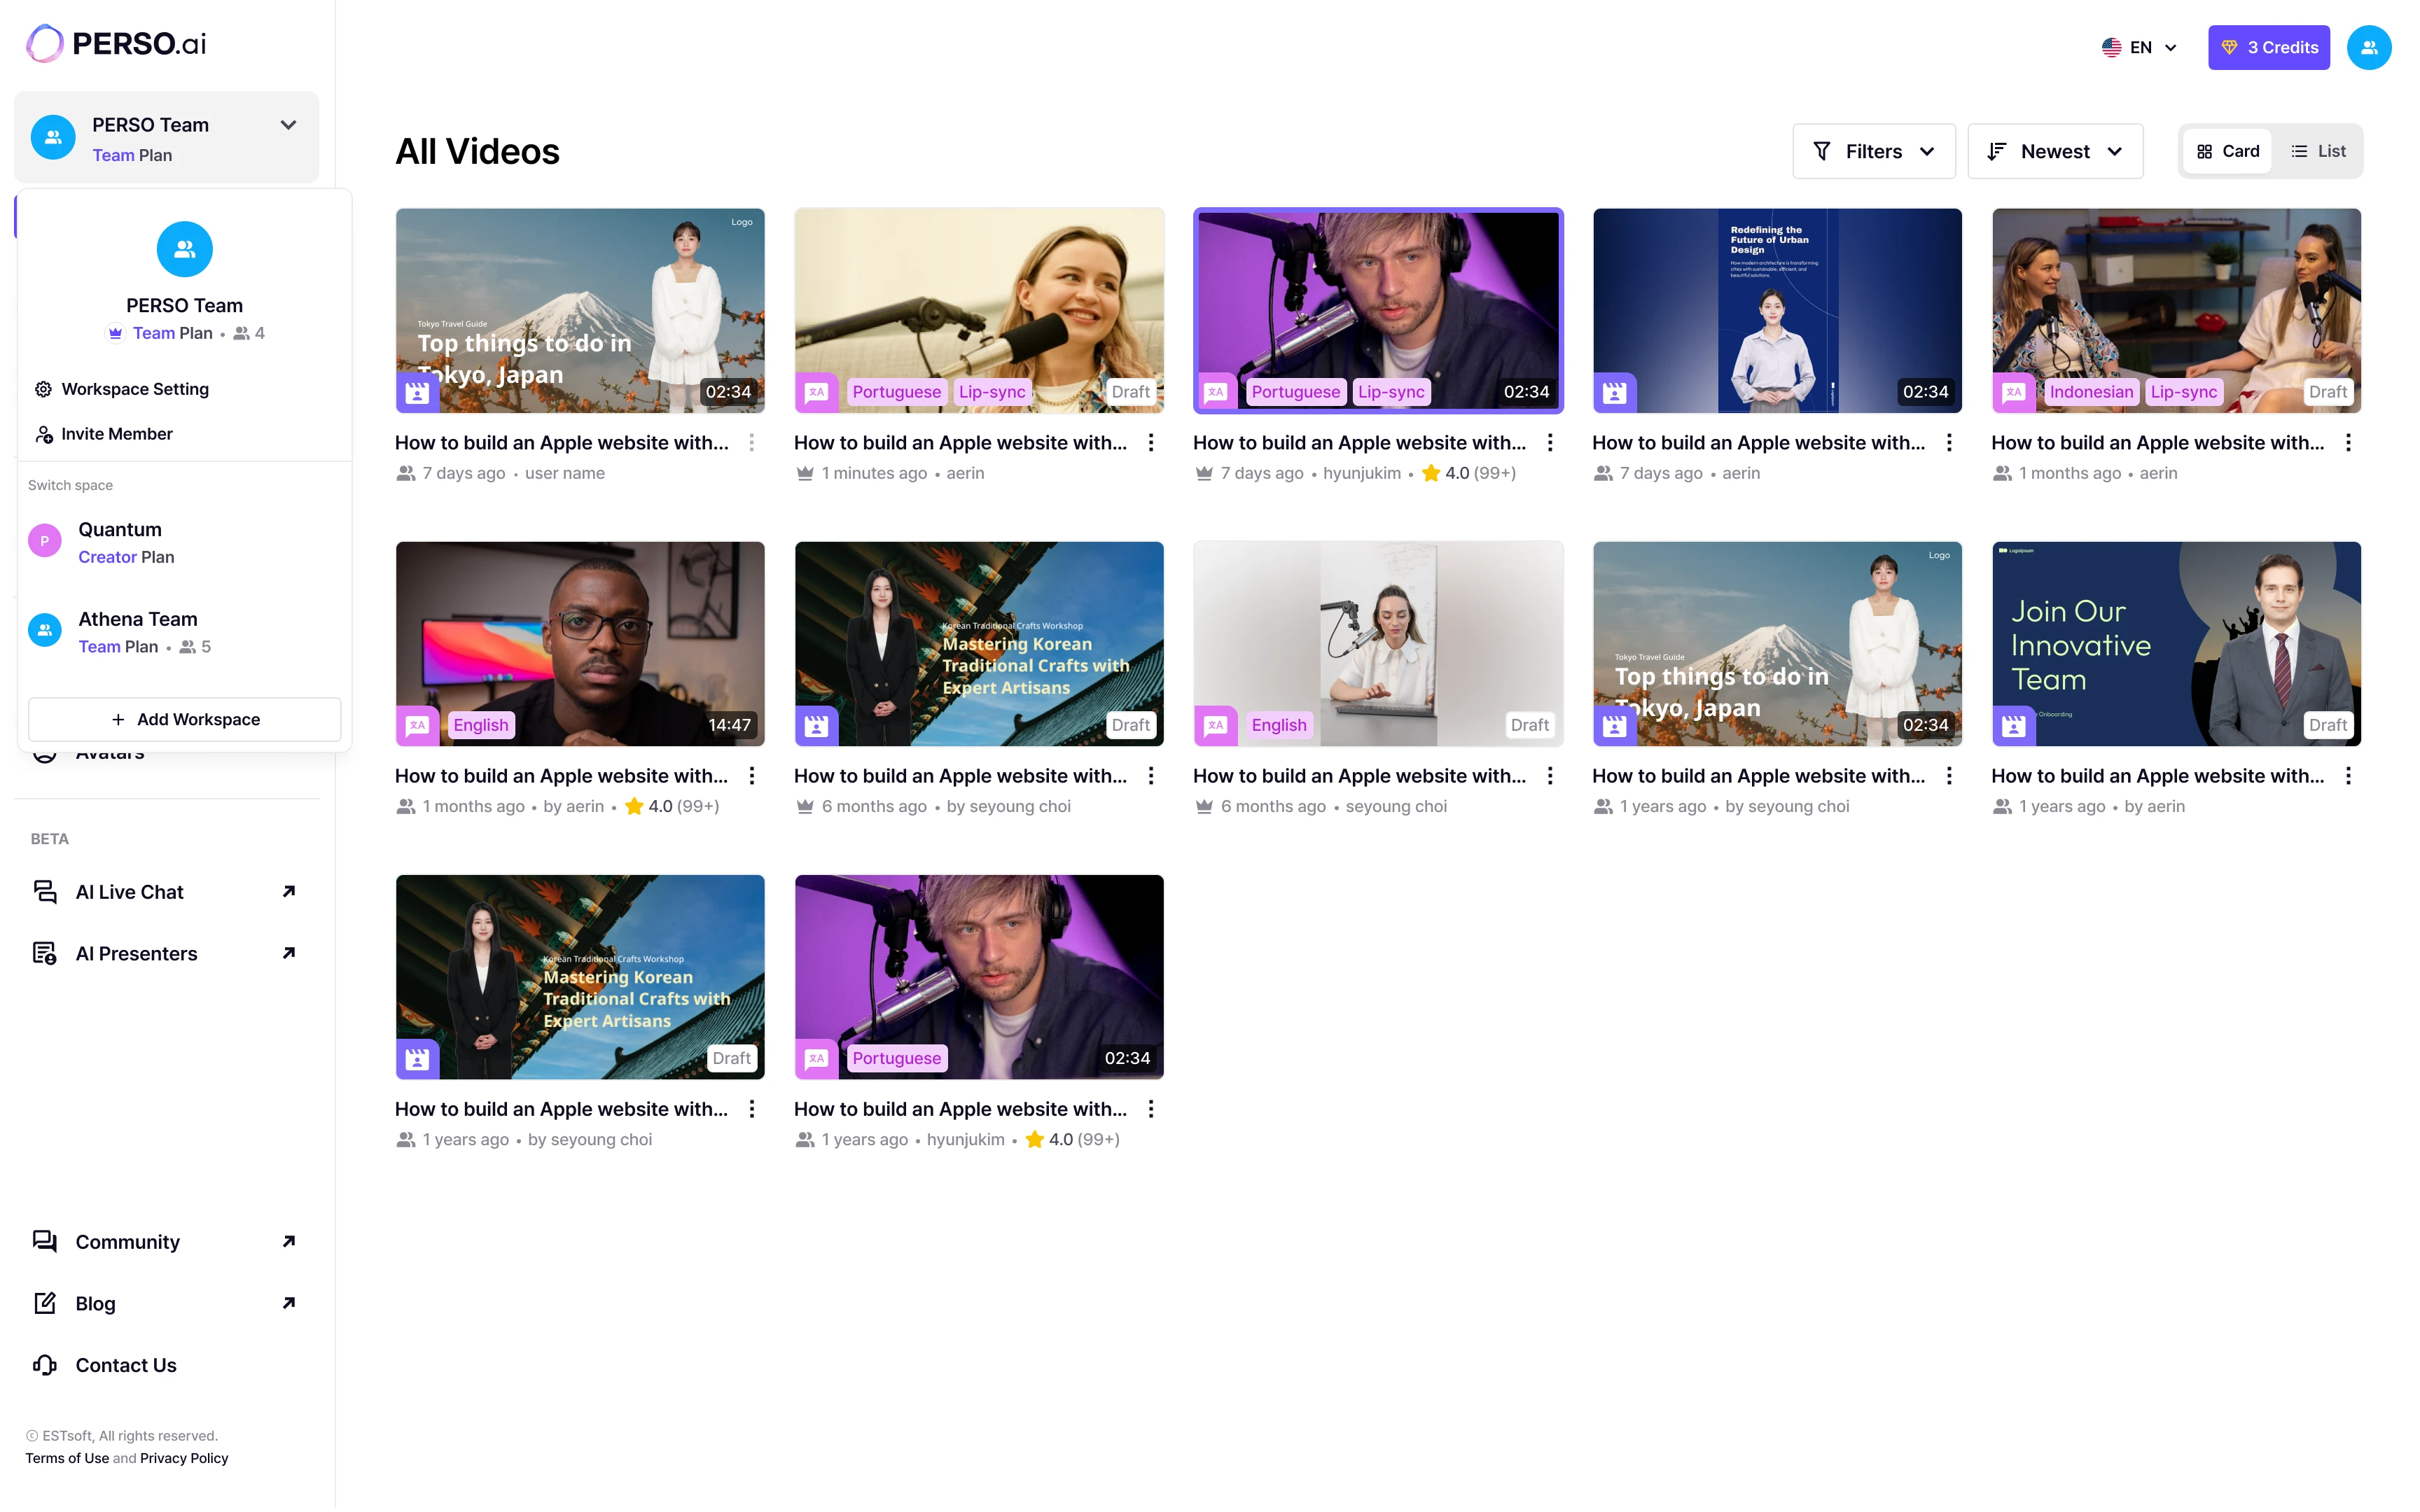Click studio icon on Join Our Innovative Team
Screen dimensions: 2420x1512
tap(2014, 725)
